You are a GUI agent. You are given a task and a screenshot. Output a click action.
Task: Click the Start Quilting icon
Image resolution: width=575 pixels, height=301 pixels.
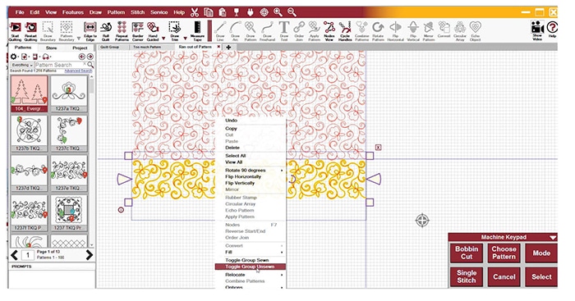click(16, 31)
